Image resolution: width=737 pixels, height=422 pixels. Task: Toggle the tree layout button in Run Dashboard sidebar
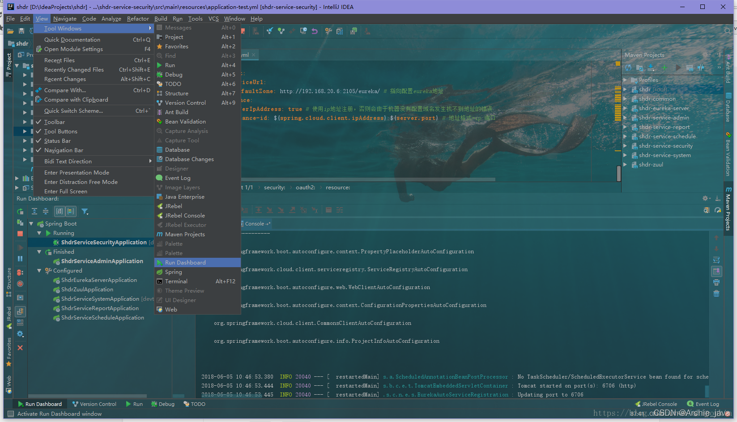(x=20, y=311)
